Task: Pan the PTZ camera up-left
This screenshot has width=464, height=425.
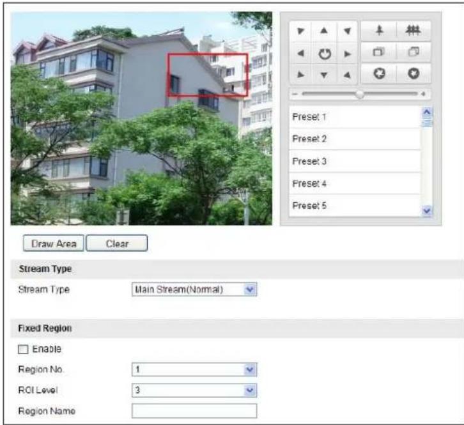Action: click(x=300, y=31)
